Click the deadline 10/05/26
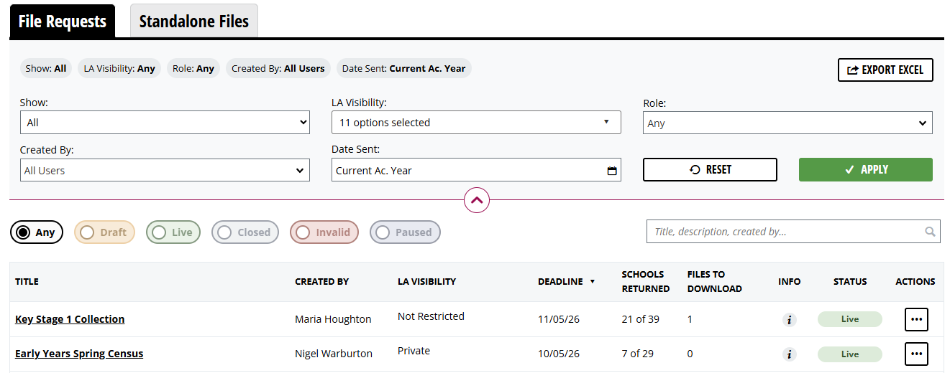Viewport: 950px width, 373px height. [x=559, y=354]
